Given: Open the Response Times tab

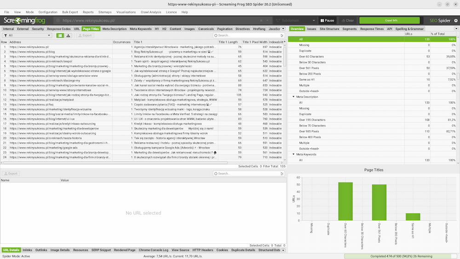Looking at the screenshot, I should click(372, 29).
